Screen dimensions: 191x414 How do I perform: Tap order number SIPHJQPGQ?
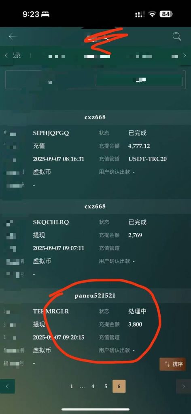tap(51, 133)
